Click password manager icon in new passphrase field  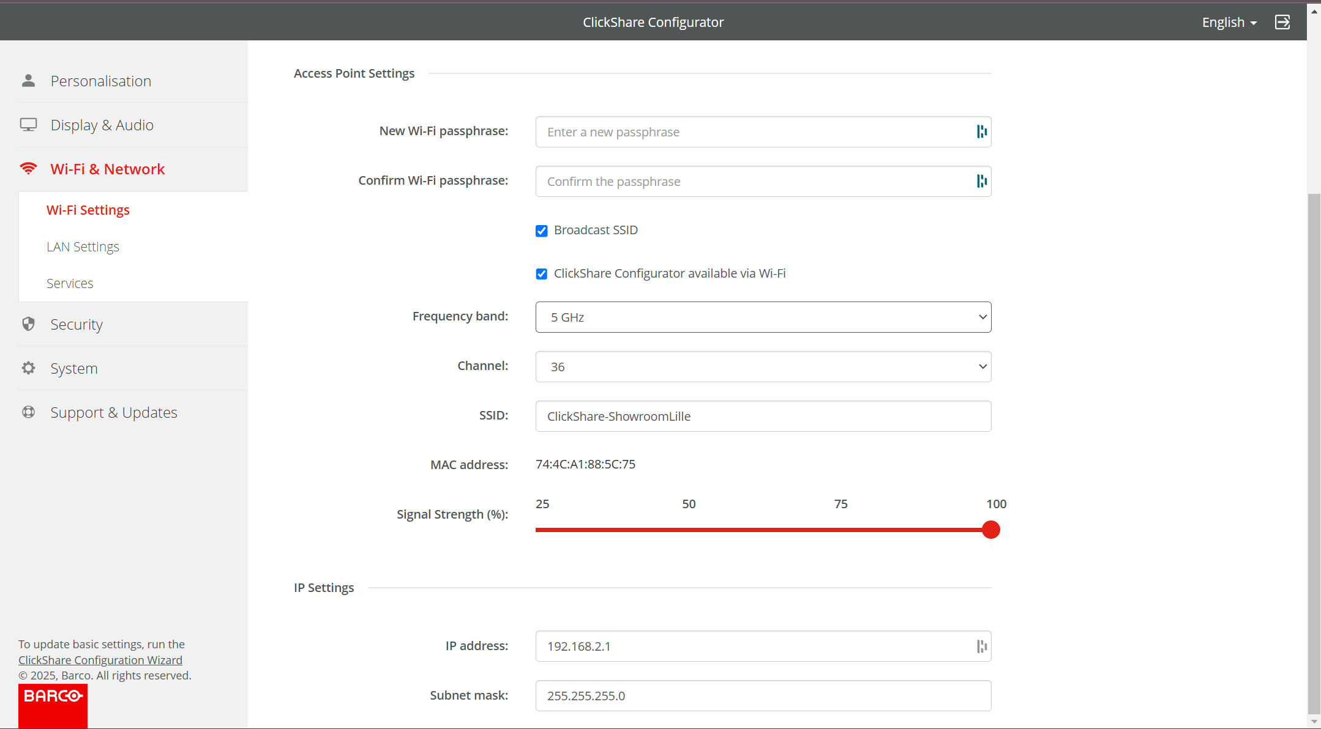pos(981,131)
